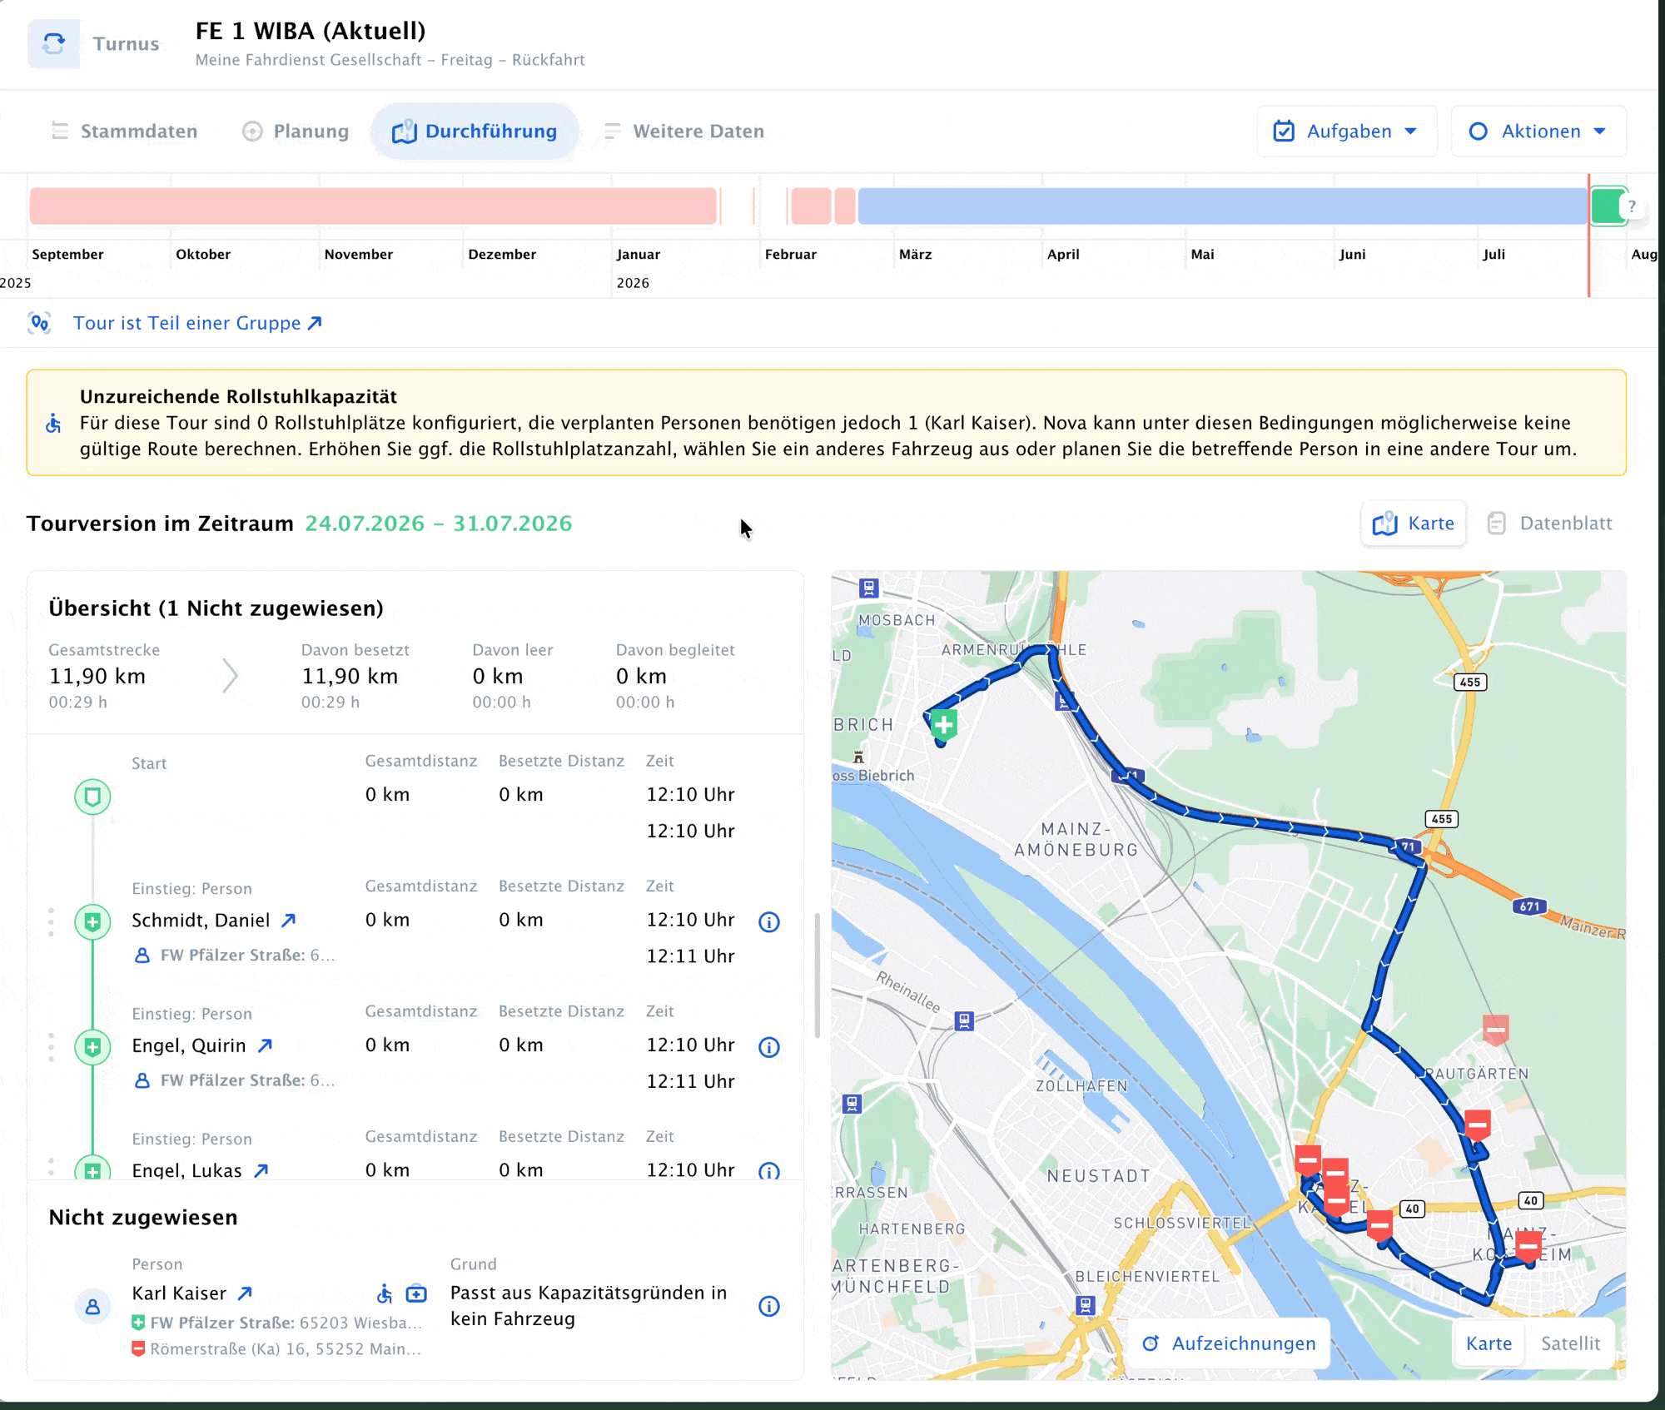Switch map to Satellit mode

[x=1570, y=1343]
